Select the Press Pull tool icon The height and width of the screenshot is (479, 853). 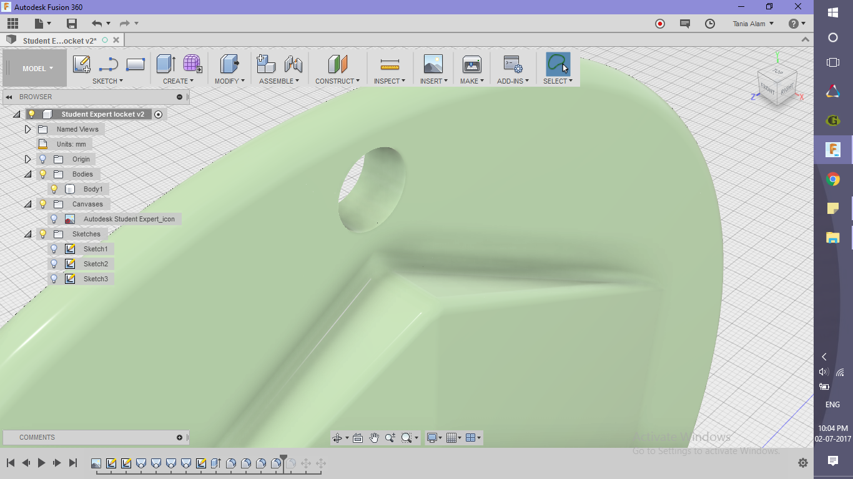tap(230, 64)
